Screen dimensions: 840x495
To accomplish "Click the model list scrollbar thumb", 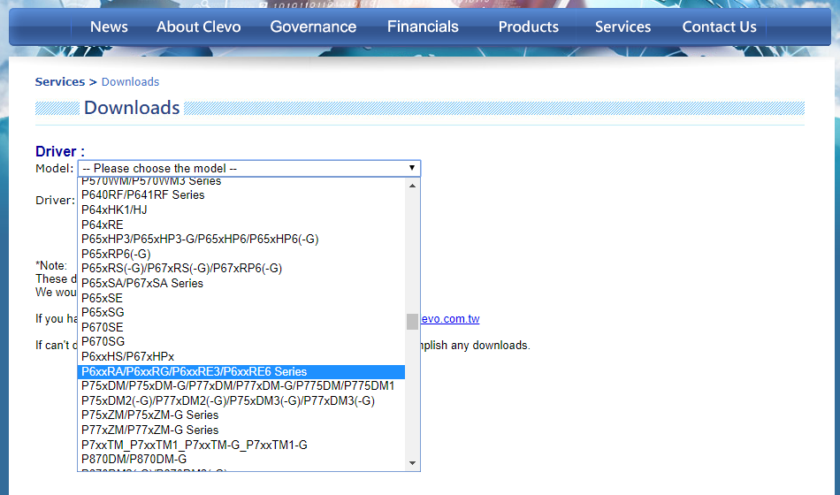I will pyautogui.click(x=412, y=322).
